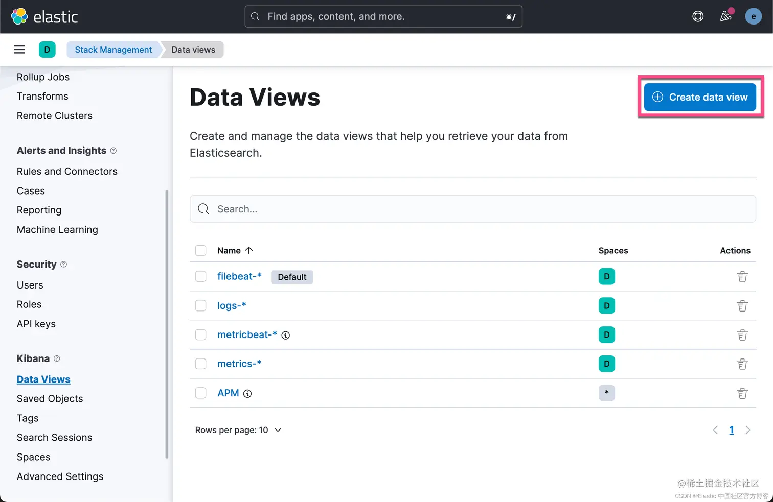
Task: Open the filebeat-* data view link
Action: click(239, 276)
